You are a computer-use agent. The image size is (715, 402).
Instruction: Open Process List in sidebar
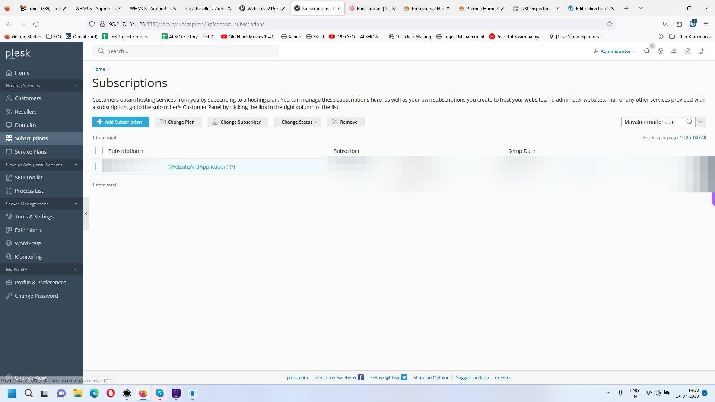point(42,191)
